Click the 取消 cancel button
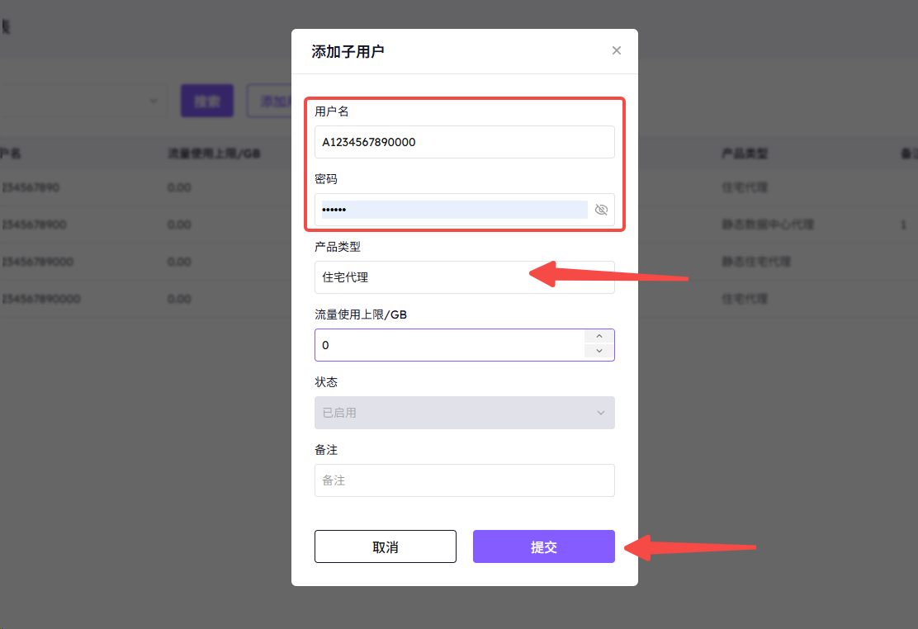918x629 pixels. pyautogui.click(x=386, y=546)
